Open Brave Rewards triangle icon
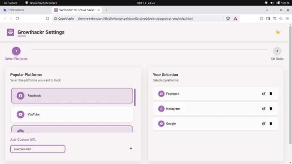 [x=235, y=18]
